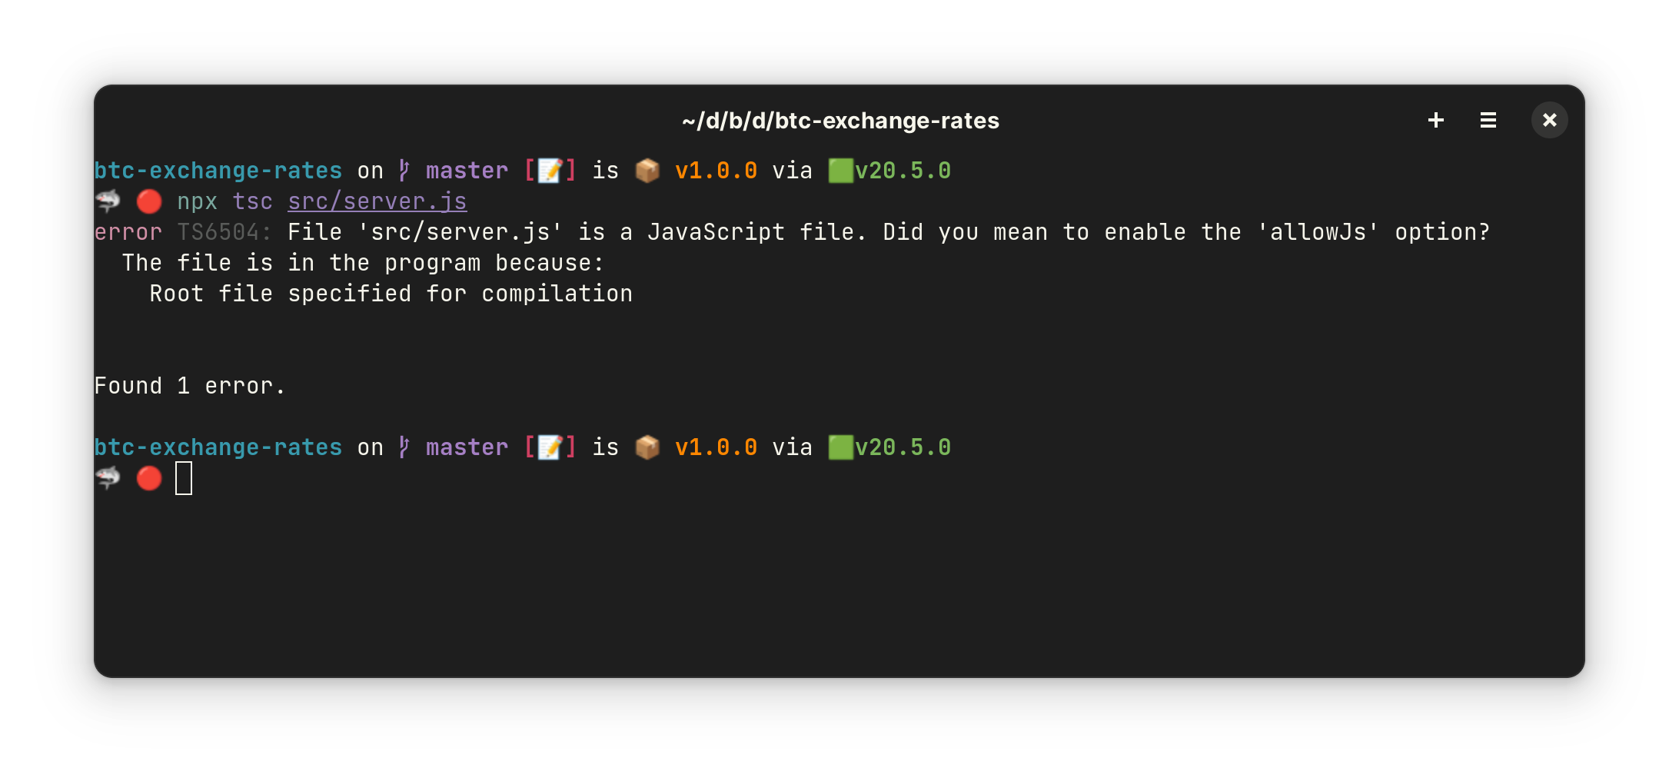Click the package box icon in bottom prompt

point(647,447)
